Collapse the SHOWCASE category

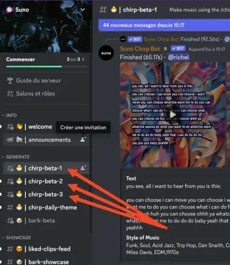click(x=16, y=237)
